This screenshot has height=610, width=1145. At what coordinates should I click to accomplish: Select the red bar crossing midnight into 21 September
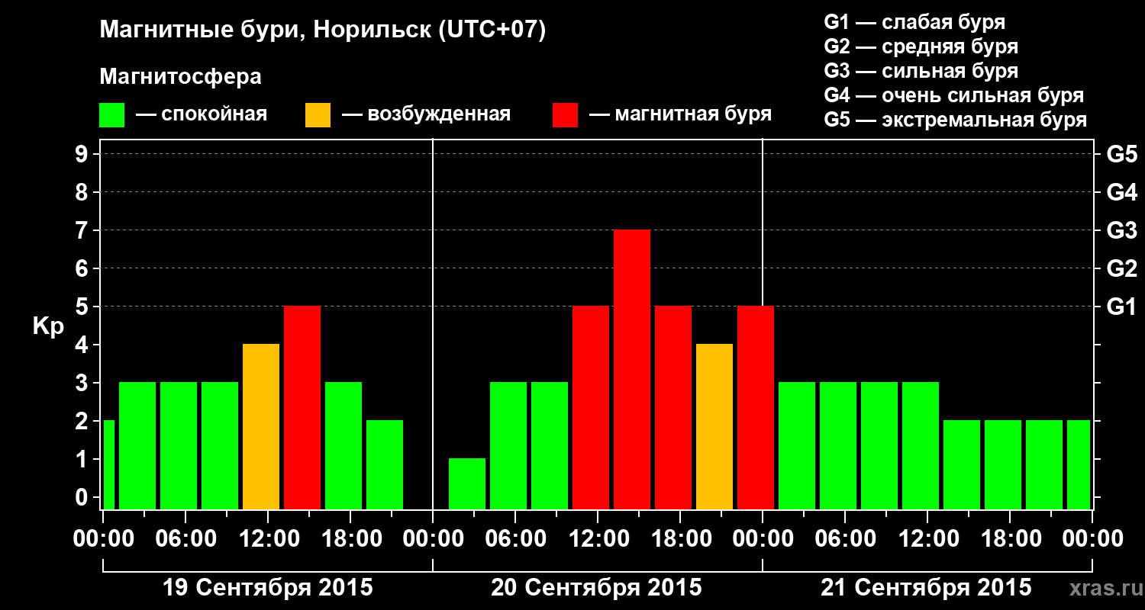[756, 407]
